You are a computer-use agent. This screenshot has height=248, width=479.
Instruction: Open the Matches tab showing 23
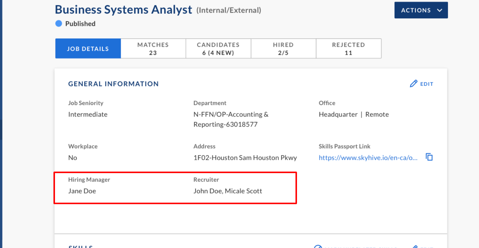click(x=153, y=49)
